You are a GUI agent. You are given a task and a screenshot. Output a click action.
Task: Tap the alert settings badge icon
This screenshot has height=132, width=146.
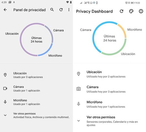[141, 11]
